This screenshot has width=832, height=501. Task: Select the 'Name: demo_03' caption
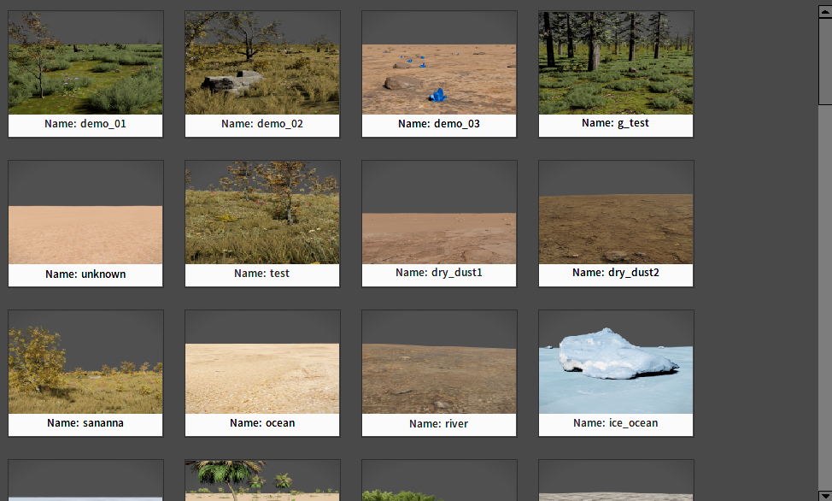click(x=439, y=124)
